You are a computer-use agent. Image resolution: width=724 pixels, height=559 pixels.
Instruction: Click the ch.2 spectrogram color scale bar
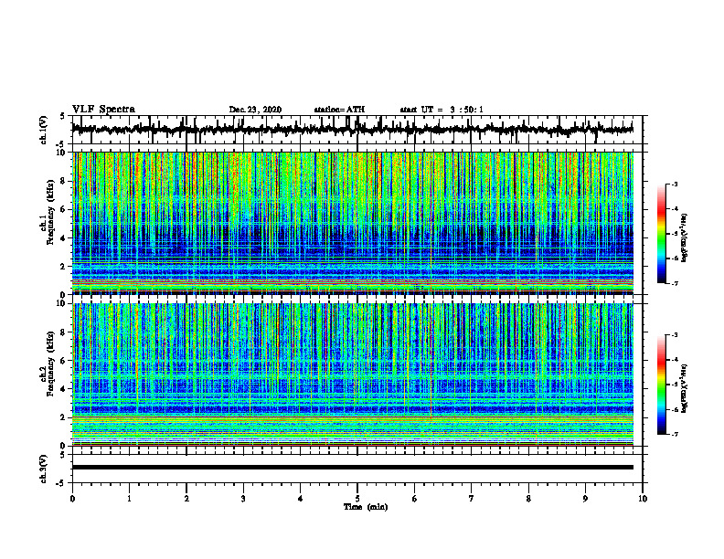pos(661,385)
